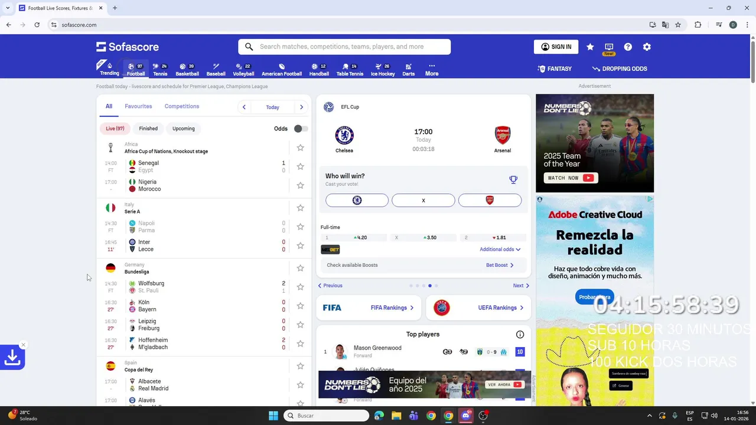Image resolution: width=756 pixels, height=425 pixels.
Task: Favourite the Leipzig vs Freiburg match
Action: [x=300, y=325]
